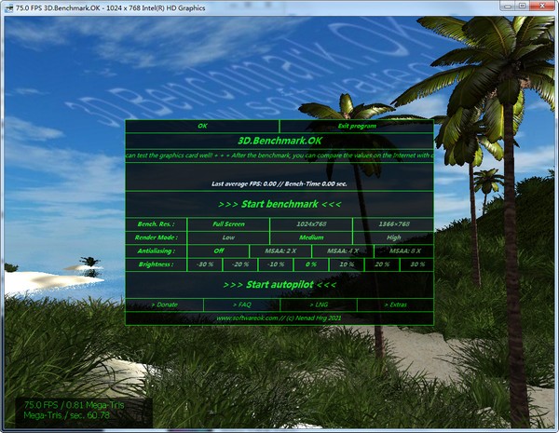Click the Brightness label

pyautogui.click(x=156, y=264)
